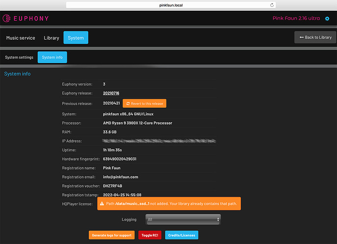
Task: Open the Library tab
Action: [52, 38]
